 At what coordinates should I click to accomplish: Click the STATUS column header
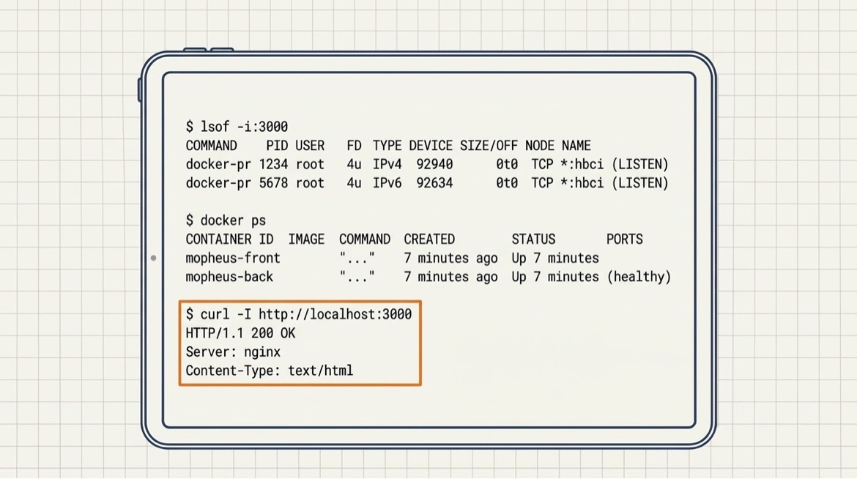pyautogui.click(x=533, y=239)
